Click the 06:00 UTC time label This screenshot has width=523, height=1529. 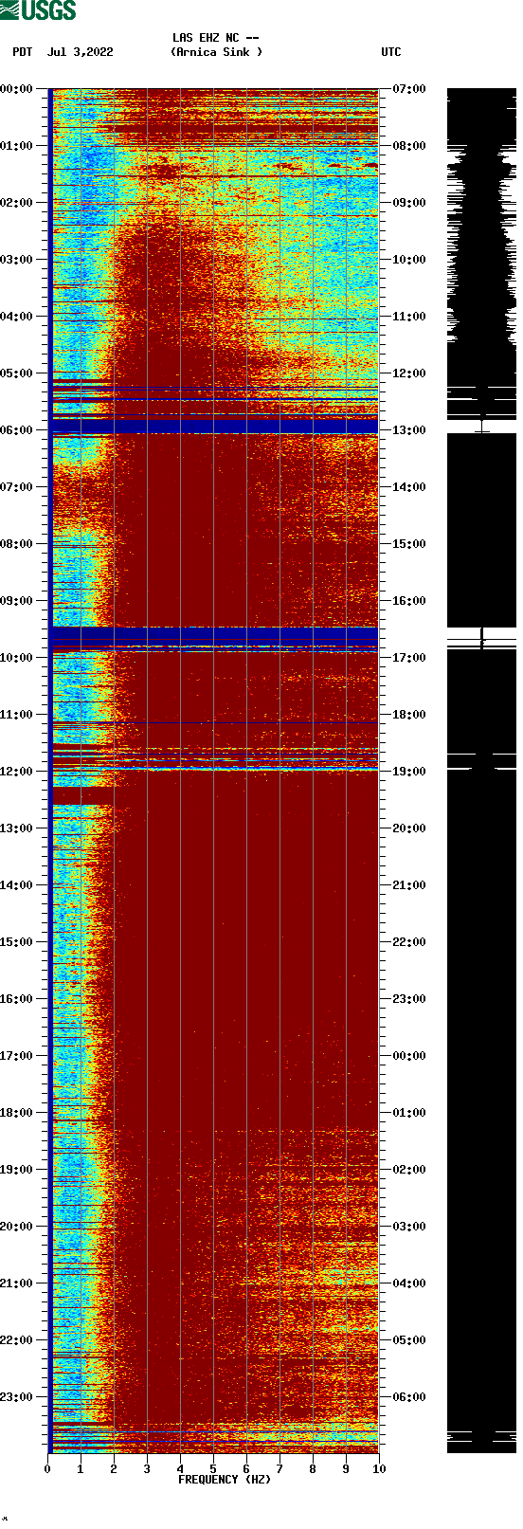409,1397
